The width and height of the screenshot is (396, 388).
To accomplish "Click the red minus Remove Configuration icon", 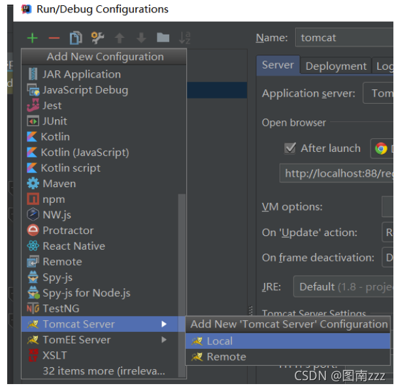I will pyautogui.click(x=54, y=38).
